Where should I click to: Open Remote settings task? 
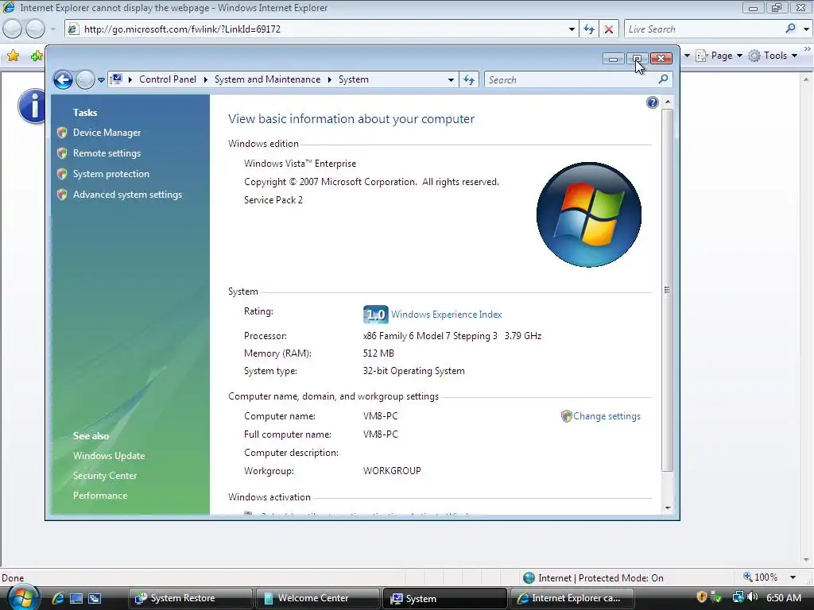pyautogui.click(x=107, y=153)
